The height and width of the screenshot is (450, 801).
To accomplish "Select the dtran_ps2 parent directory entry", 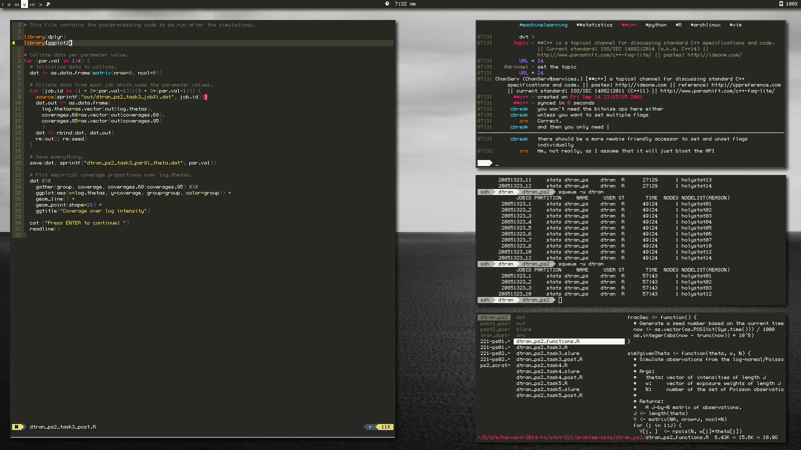I will click(494, 317).
